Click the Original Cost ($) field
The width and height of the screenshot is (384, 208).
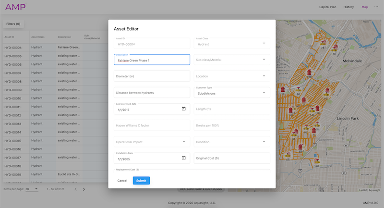point(232,158)
